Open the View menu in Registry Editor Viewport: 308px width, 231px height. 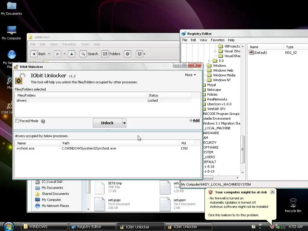(x=203, y=40)
